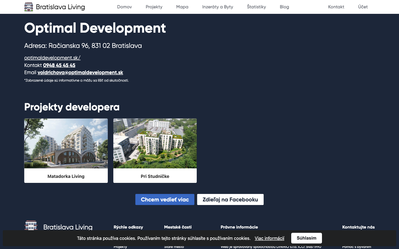Click the Optimal Development heading
Screen dimensions: 399x249
(x=95, y=28)
